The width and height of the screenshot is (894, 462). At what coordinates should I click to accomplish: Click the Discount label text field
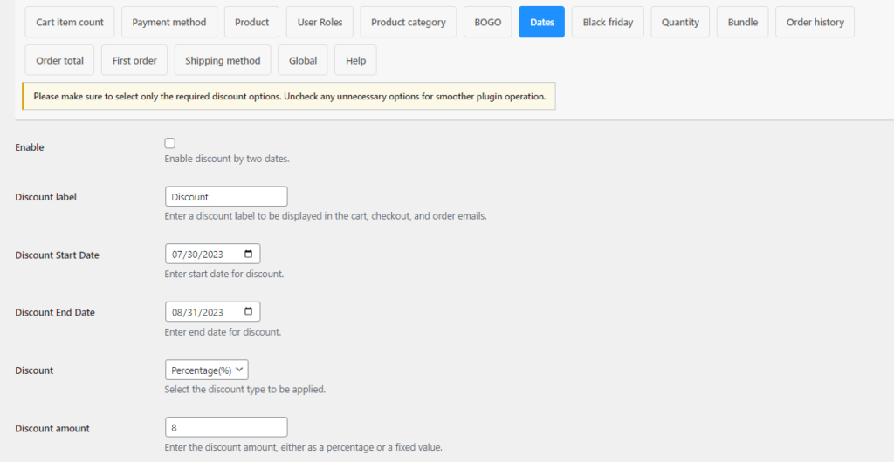pos(226,196)
